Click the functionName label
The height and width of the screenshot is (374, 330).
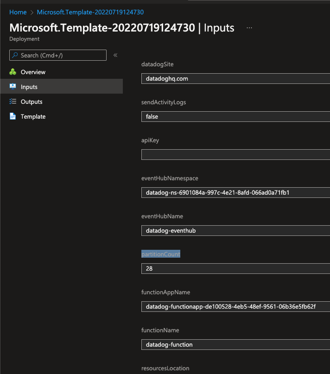click(x=160, y=330)
